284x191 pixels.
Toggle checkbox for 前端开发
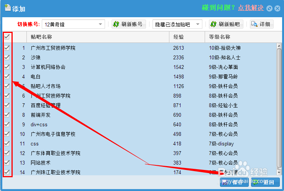(x=7, y=115)
